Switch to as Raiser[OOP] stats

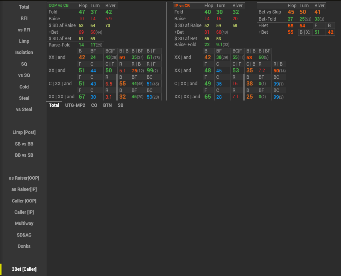click(24, 178)
